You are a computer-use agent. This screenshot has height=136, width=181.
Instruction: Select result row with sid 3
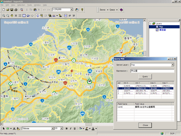click(x=145, y=93)
